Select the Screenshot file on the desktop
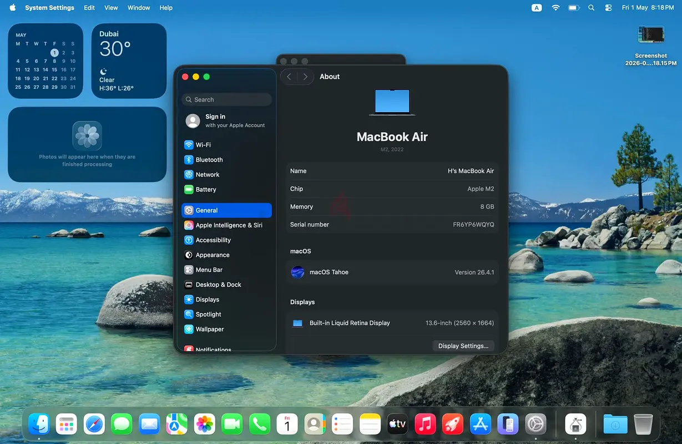The height and width of the screenshot is (444, 682). click(651, 46)
